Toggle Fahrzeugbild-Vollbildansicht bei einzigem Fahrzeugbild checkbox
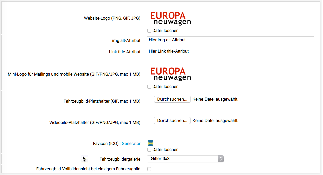This screenshot has height=175, width=323. click(149, 169)
